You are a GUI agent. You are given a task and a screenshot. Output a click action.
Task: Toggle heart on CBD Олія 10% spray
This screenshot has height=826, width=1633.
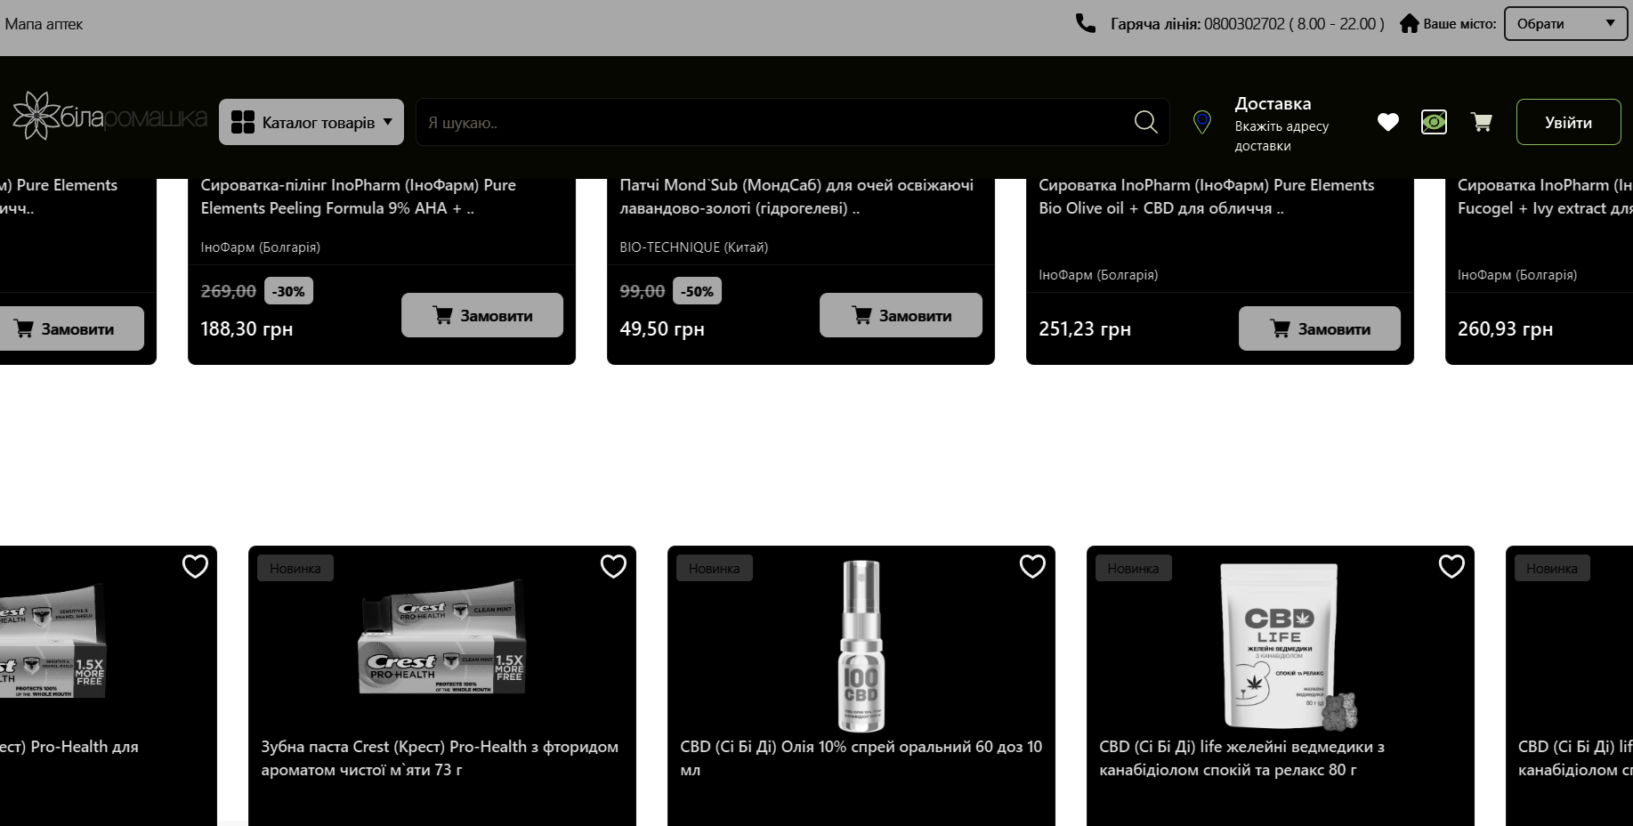pyautogui.click(x=1032, y=566)
